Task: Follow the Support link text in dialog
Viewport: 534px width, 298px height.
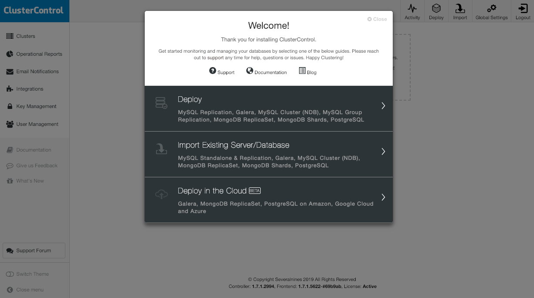Action: [226, 72]
